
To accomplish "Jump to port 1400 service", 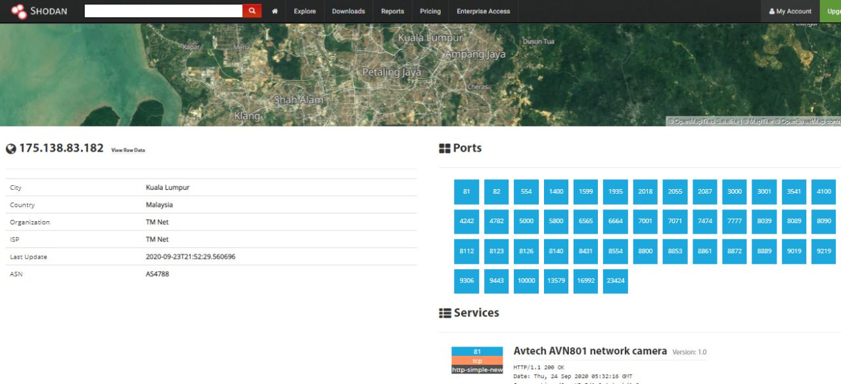I will tap(557, 192).
